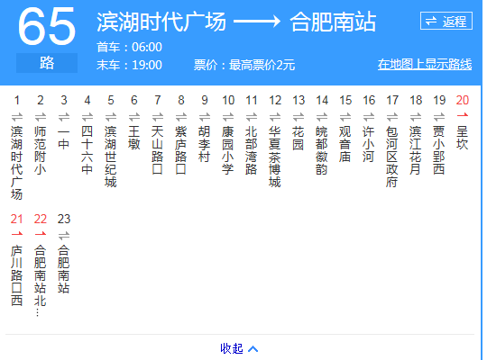The image size is (487, 360).
Task: Click two-way arrow icon under stop 13
Action: (299, 117)
